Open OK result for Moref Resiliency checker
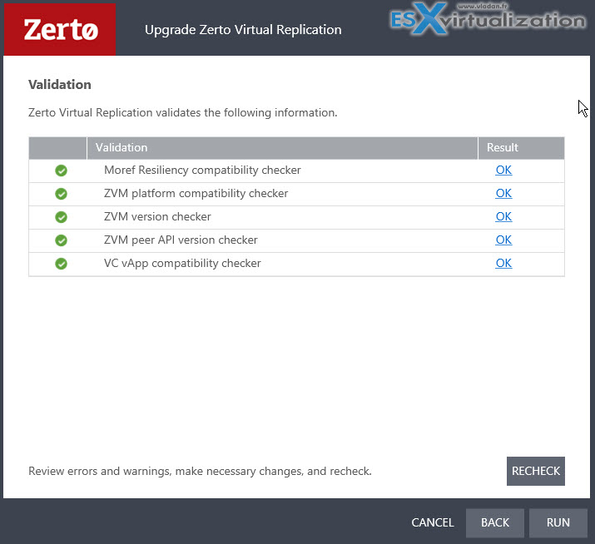 tap(503, 170)
